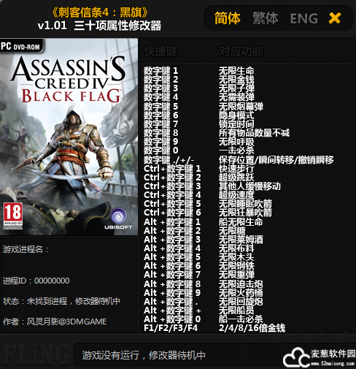Click the 游戏没有运行 status bar message
Screen dimensions: 356x369
(144, 355)
